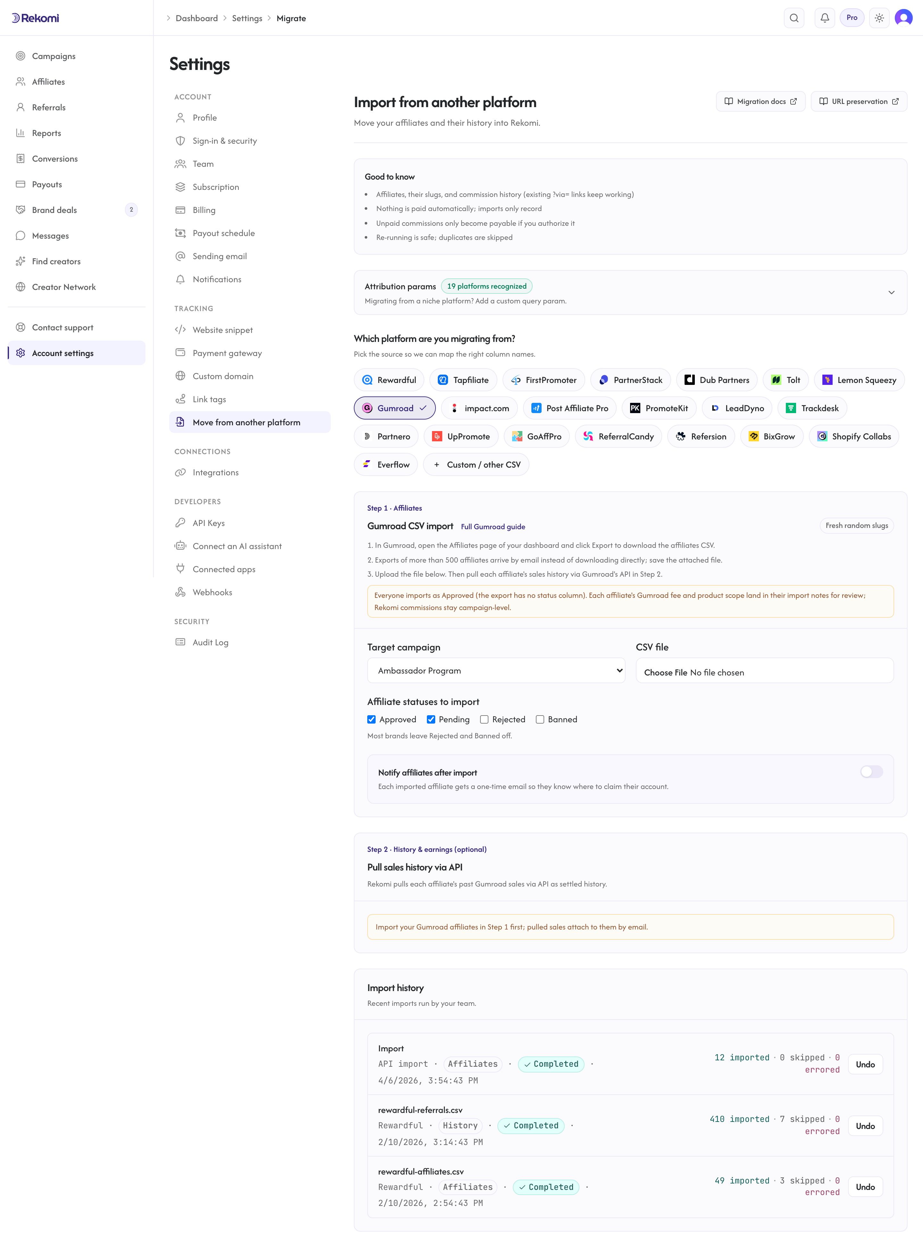923x1247 pixels.
Task: Go to Subscription settings
Action: tap(250, 187)
